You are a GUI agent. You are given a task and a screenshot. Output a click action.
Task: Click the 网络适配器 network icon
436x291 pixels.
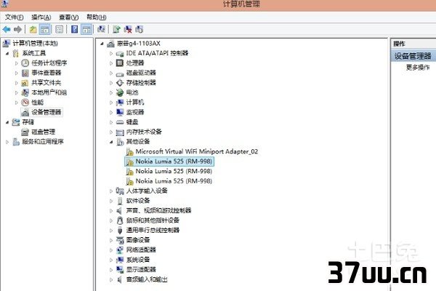point(120,250)
